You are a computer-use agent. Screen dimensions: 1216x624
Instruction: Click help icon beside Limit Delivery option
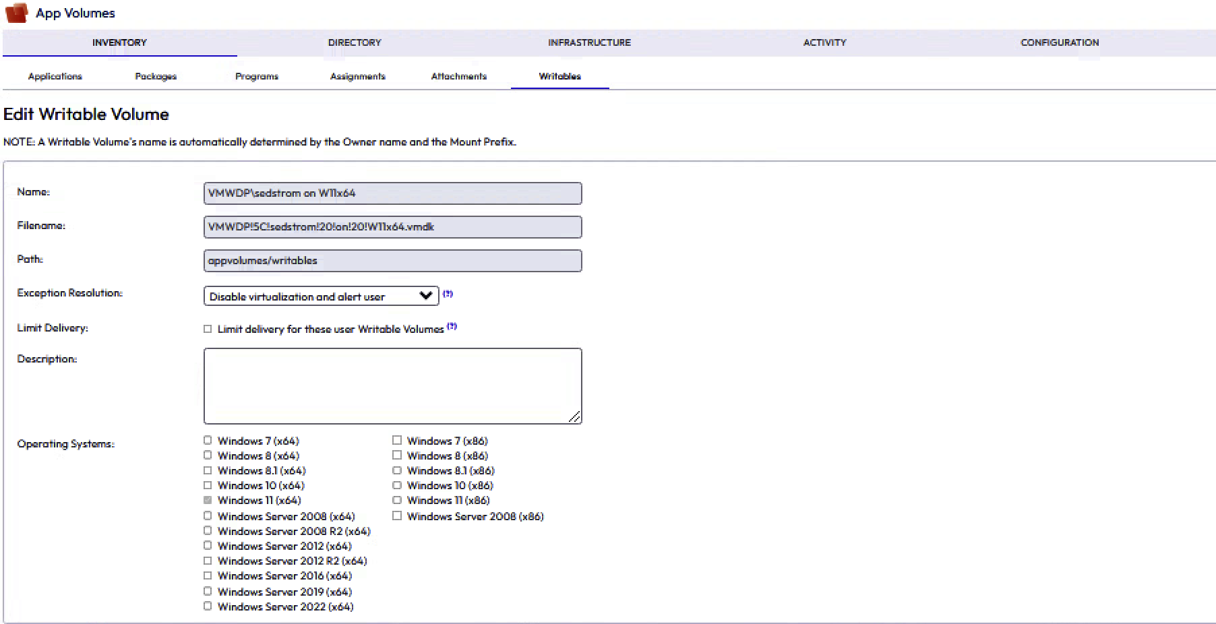(x=452, y=326)
